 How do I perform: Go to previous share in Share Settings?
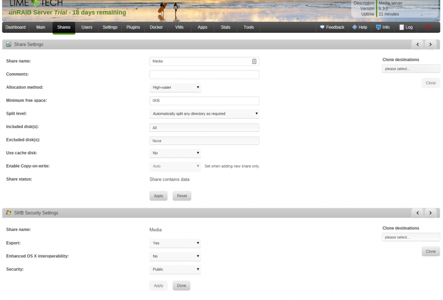[418, 44]
